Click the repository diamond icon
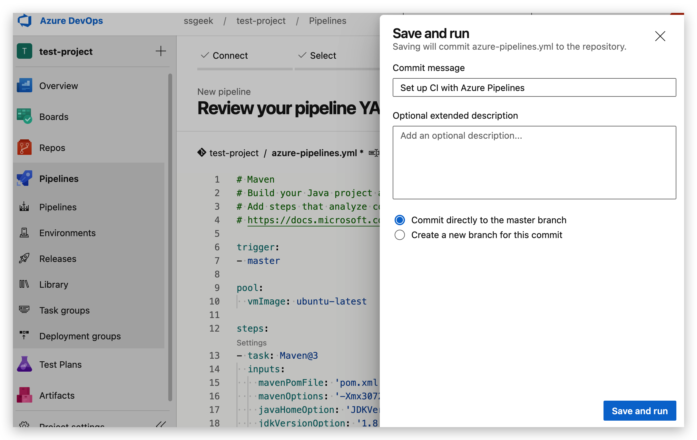The height and width of the screenshot is (440, 697). 202,152
